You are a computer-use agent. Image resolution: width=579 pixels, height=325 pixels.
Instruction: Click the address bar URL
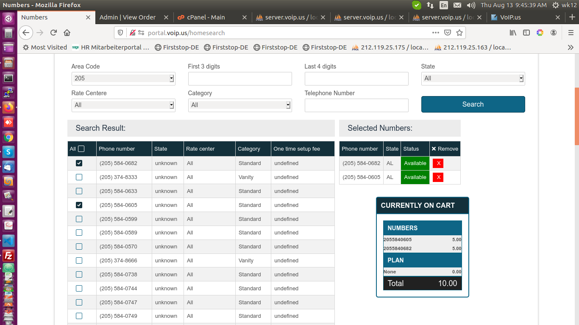click(187, 33)
